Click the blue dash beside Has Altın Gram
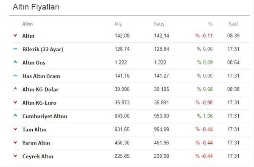This screenshot has height=167, width=254. pos(15,75)
